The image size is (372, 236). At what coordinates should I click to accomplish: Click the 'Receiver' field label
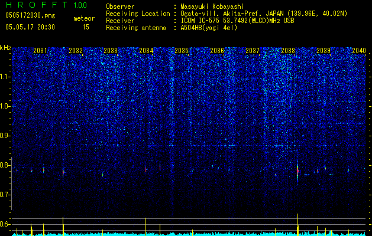(120, 21)
